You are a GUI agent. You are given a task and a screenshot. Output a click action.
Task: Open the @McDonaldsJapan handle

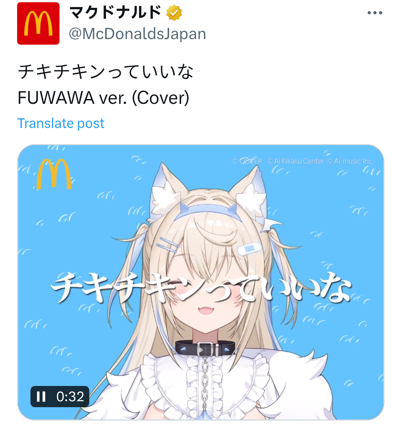[x=137, y=34]
